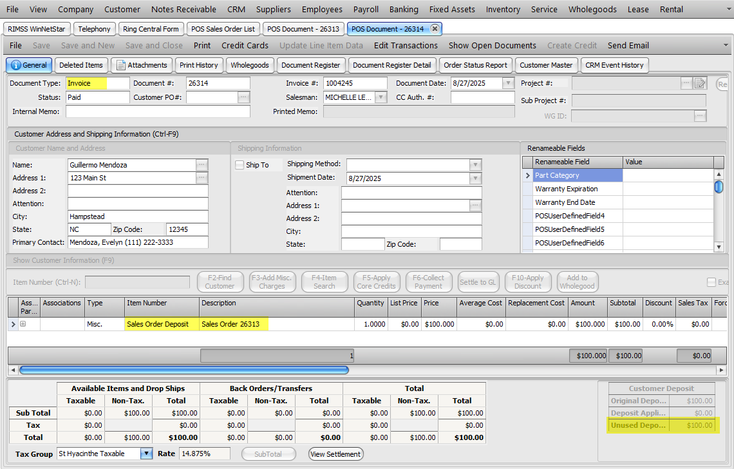This screenshot has height=469, width=734.
Task: Close the POS Document - 26314 tab
Action: click(x=435, y=29)
